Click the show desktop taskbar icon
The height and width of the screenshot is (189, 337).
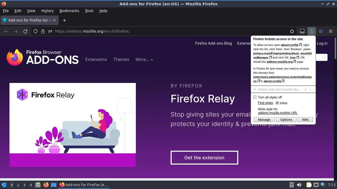coord(54,185)
